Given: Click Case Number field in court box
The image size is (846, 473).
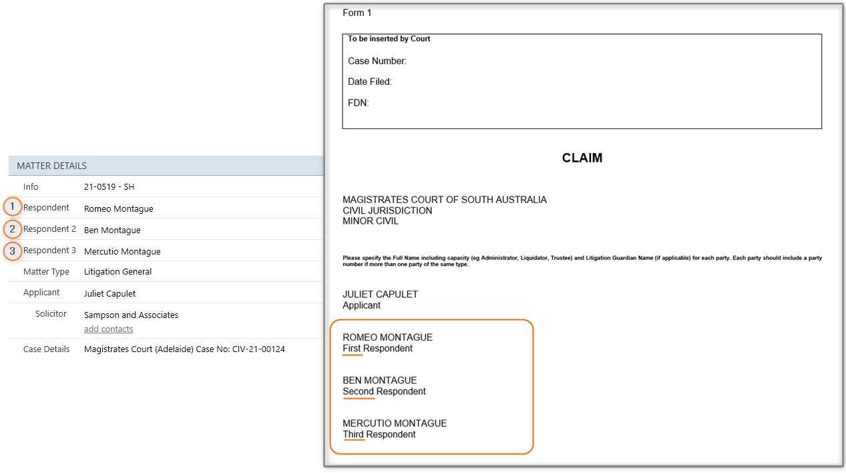Looking at the screenshot, I should pyautogui.click(x=377, y=61).
